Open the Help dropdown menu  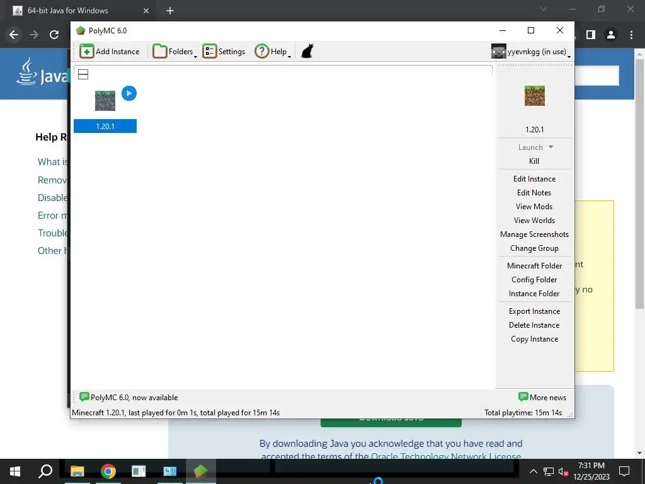tap(273, 52)
